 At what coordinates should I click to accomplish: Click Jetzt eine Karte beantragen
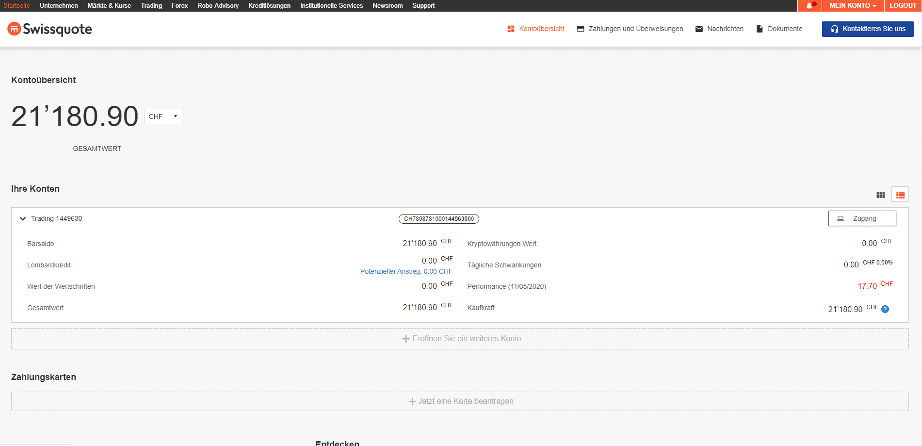point(460,401)
